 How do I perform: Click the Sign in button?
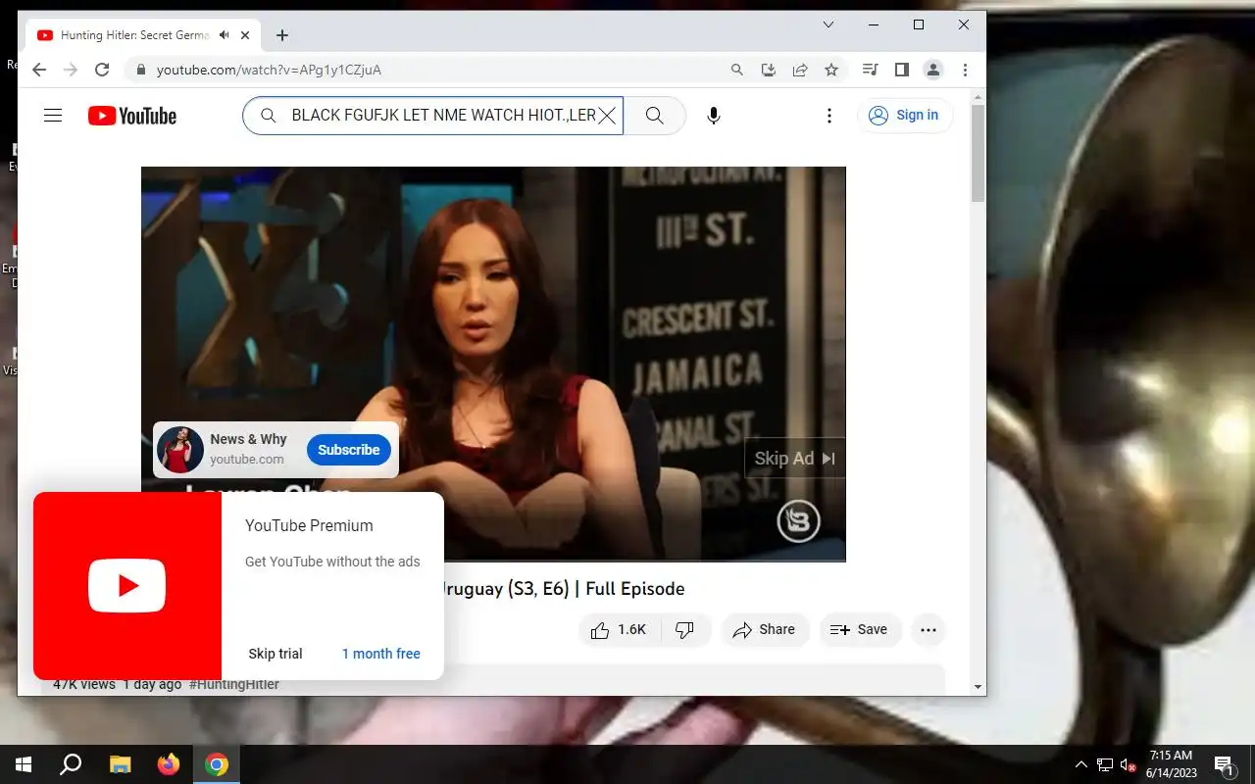point(905,116)
